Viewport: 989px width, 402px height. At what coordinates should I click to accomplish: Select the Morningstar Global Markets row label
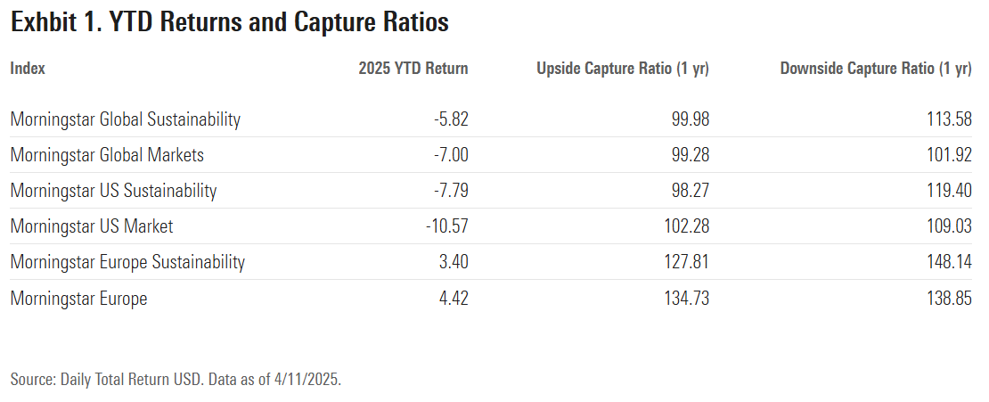(107, 155)
